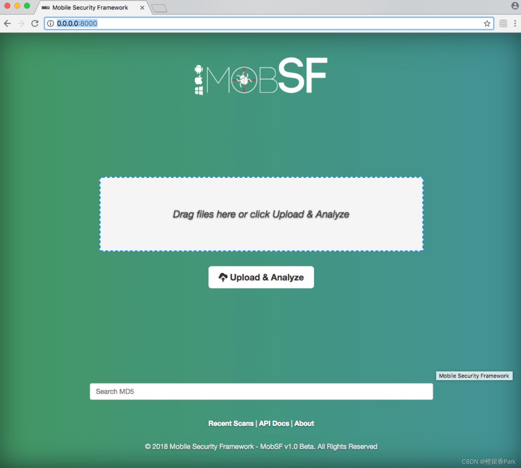
Task: Click the yellow minimize window button
Action: point(17,6)
